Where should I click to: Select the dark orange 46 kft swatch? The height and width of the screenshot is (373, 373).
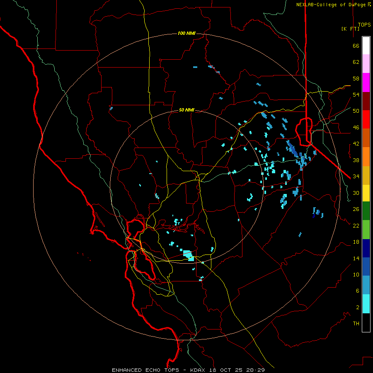(x=366, y=138)
